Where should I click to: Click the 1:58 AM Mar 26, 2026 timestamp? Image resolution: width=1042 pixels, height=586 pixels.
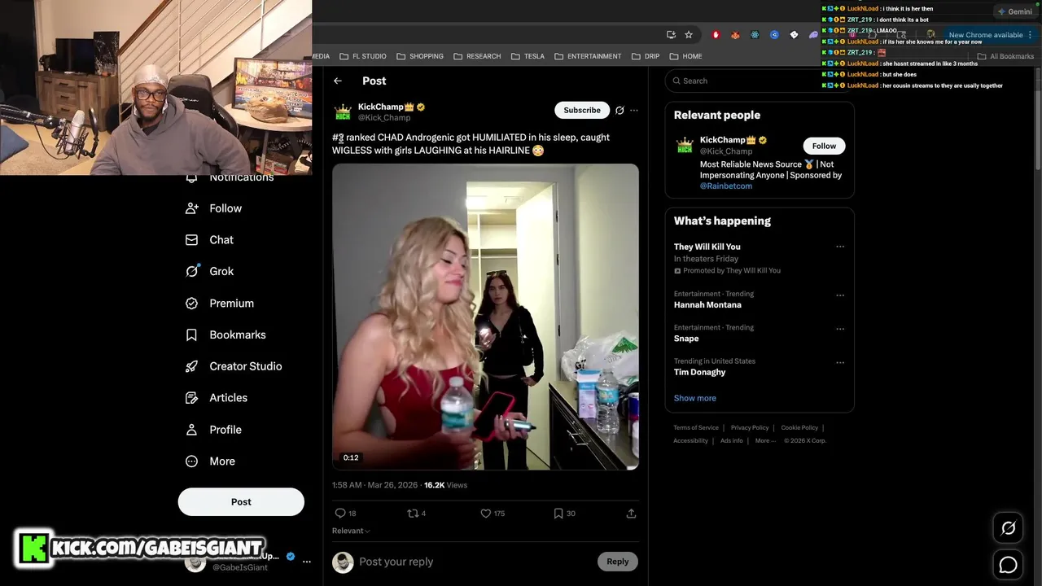pyautogui.click(x=374, y=485)
